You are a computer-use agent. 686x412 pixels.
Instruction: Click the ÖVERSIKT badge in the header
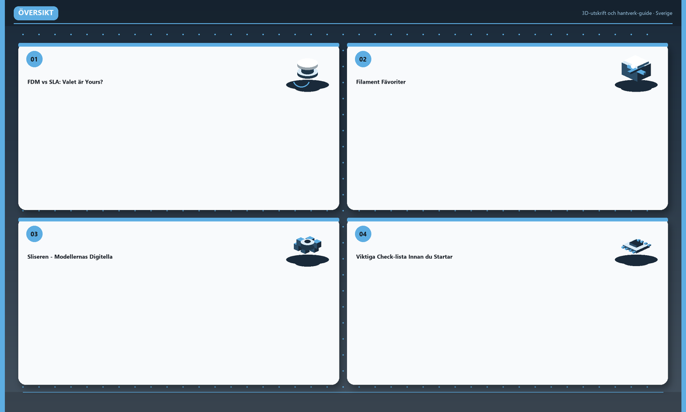36,13
